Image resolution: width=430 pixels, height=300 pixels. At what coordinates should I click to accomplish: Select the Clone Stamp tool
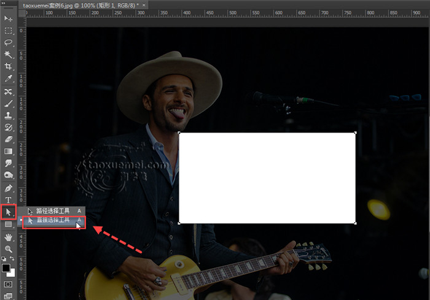coord(9,115)
